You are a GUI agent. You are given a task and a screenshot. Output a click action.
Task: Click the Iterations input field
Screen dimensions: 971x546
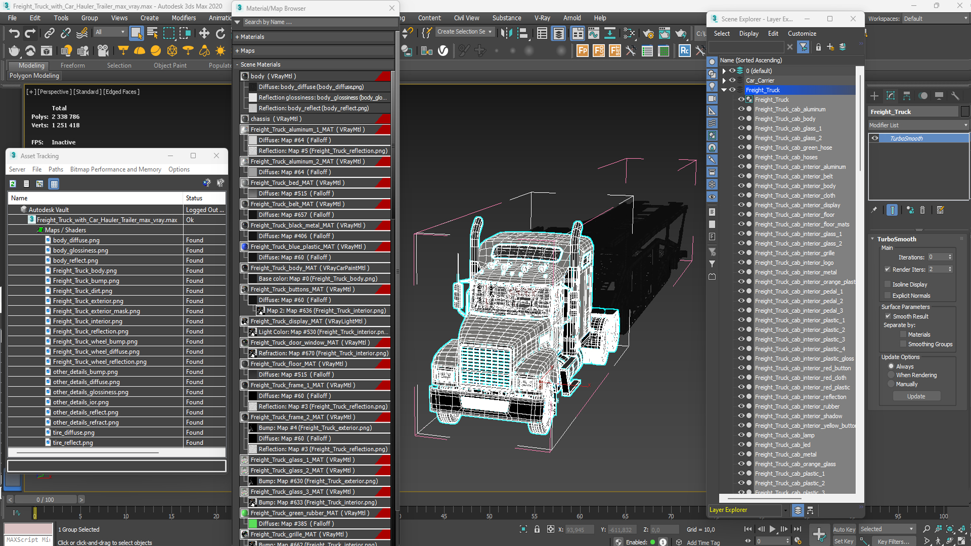tap(937, 257)
